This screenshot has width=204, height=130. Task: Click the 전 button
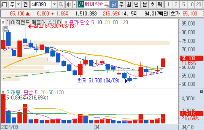(x=25, y=4)
